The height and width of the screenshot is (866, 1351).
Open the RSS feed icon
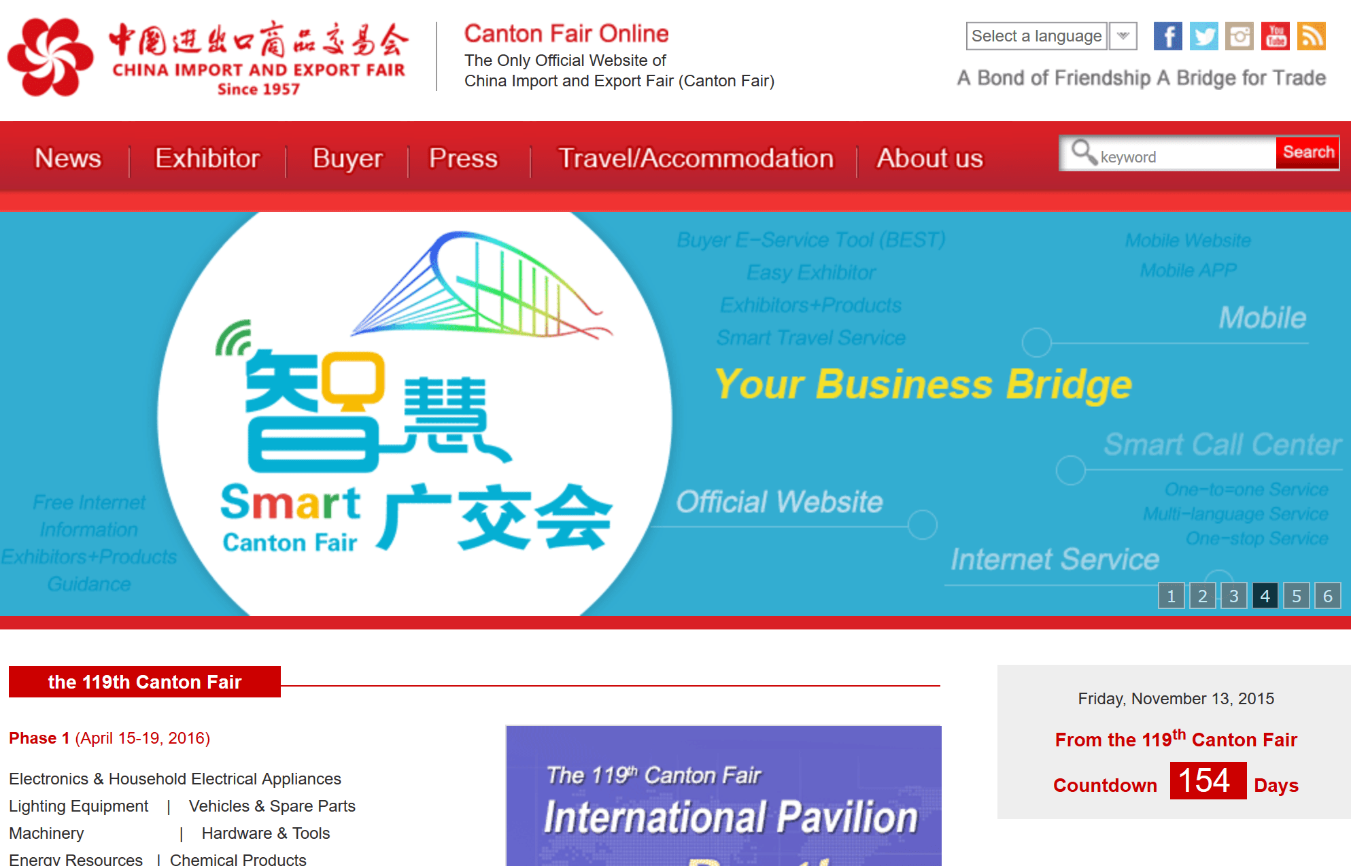[1312, 36]
